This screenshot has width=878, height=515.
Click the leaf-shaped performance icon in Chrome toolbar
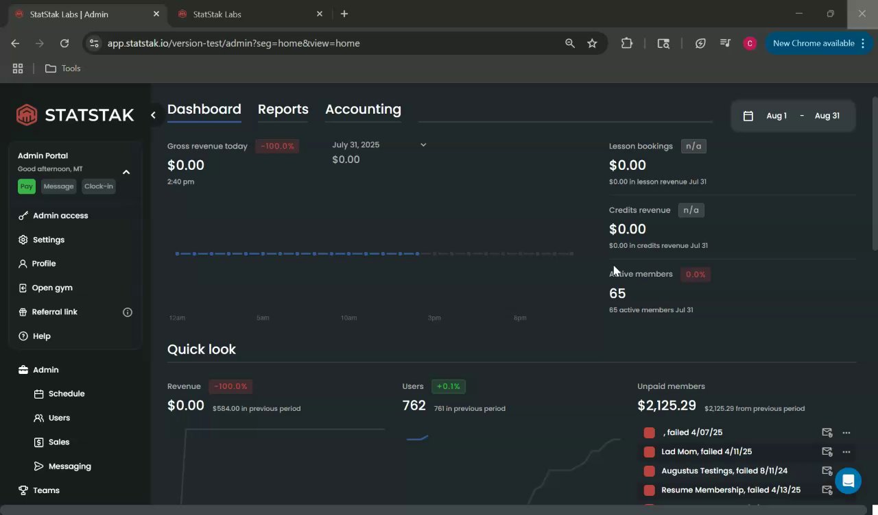coord(700,43)
